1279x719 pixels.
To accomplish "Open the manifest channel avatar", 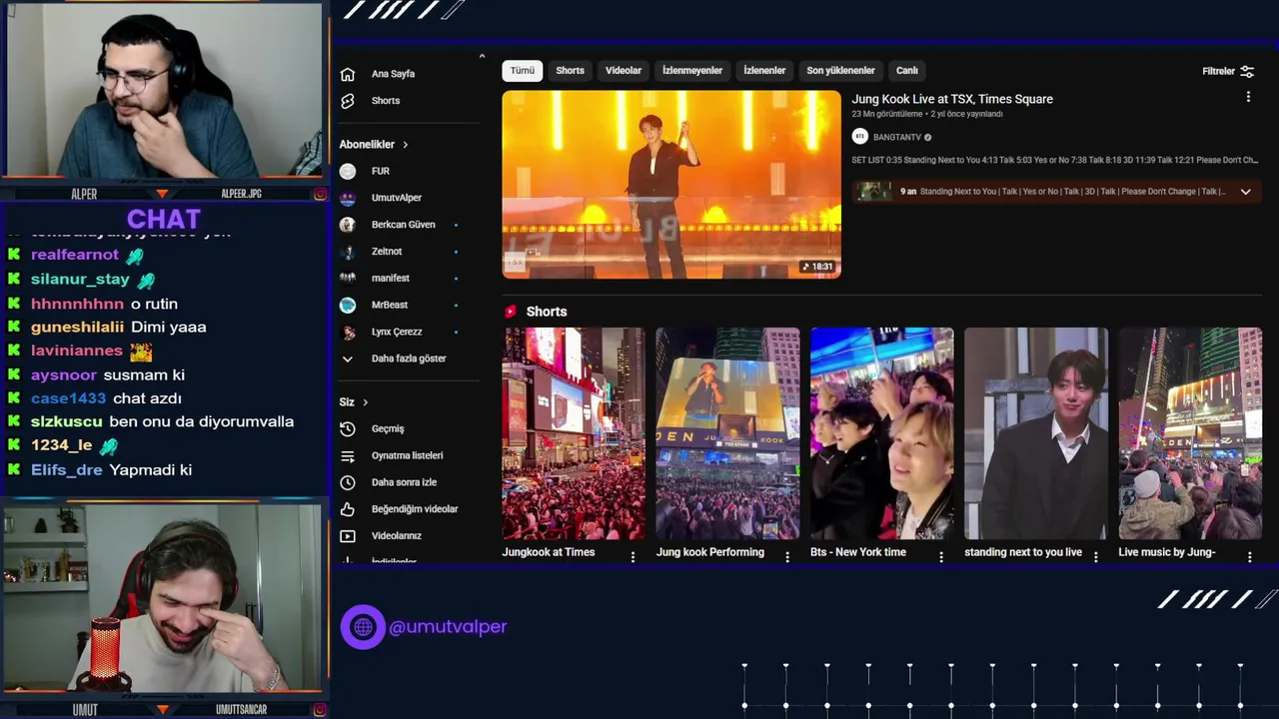I will tap(348, 278).
